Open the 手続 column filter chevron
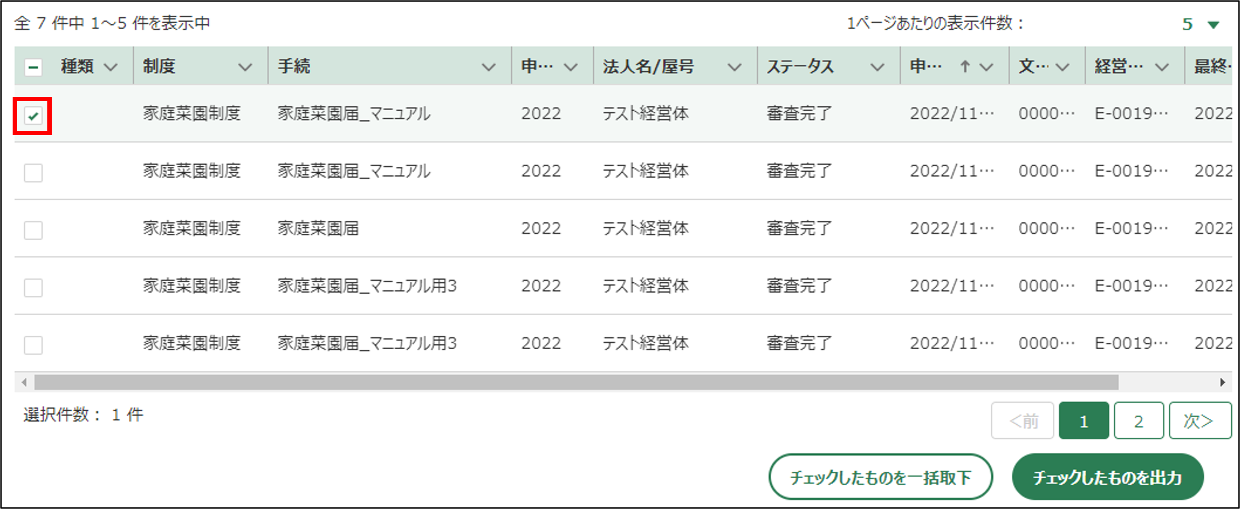 tap(489, 67)
